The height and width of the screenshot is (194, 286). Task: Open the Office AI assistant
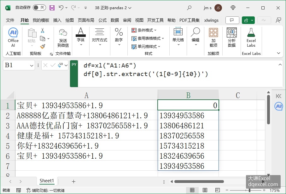13,38
